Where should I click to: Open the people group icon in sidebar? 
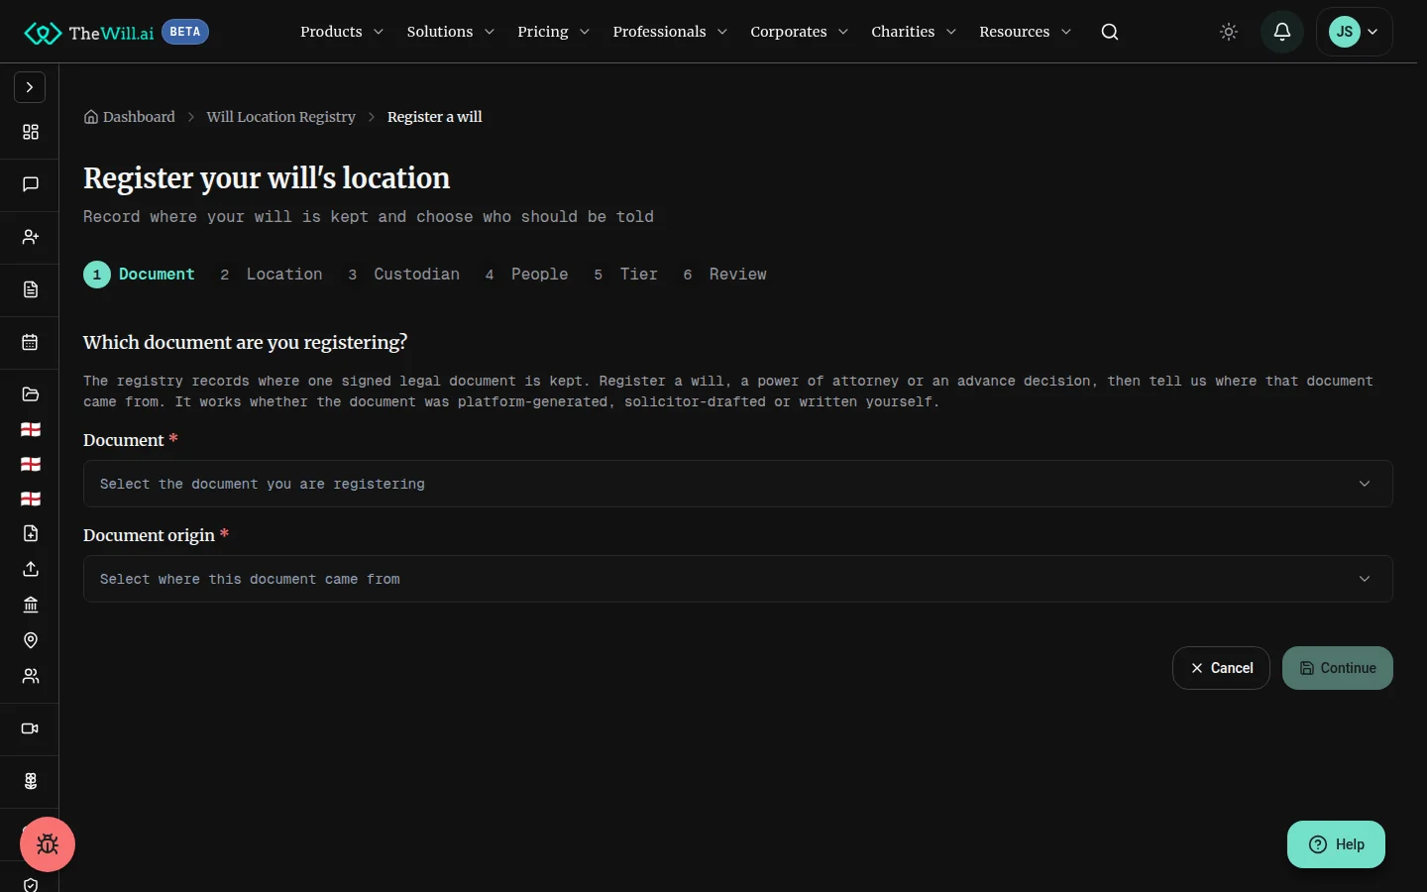31,676
